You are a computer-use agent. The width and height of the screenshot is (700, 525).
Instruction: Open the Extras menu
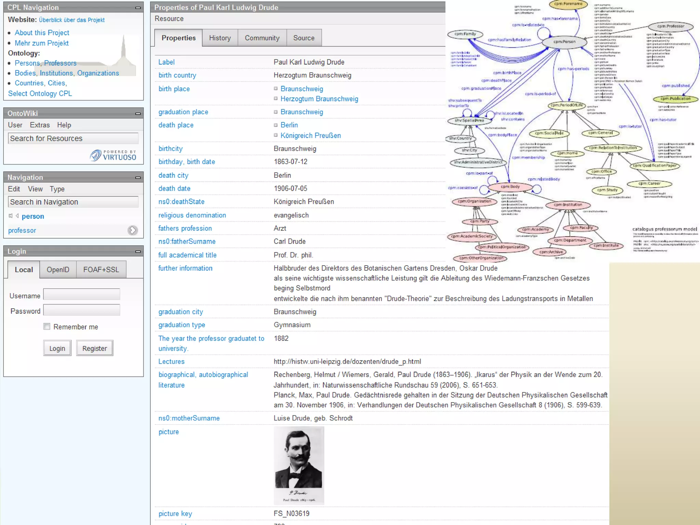pyautogui.click(x=40, y=125)
